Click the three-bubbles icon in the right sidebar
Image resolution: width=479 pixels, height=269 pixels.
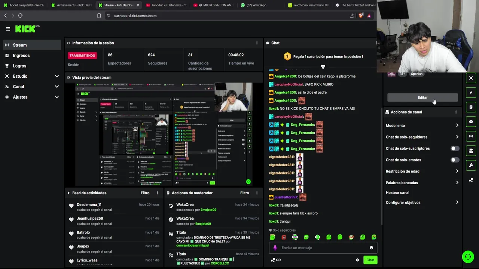471,180
